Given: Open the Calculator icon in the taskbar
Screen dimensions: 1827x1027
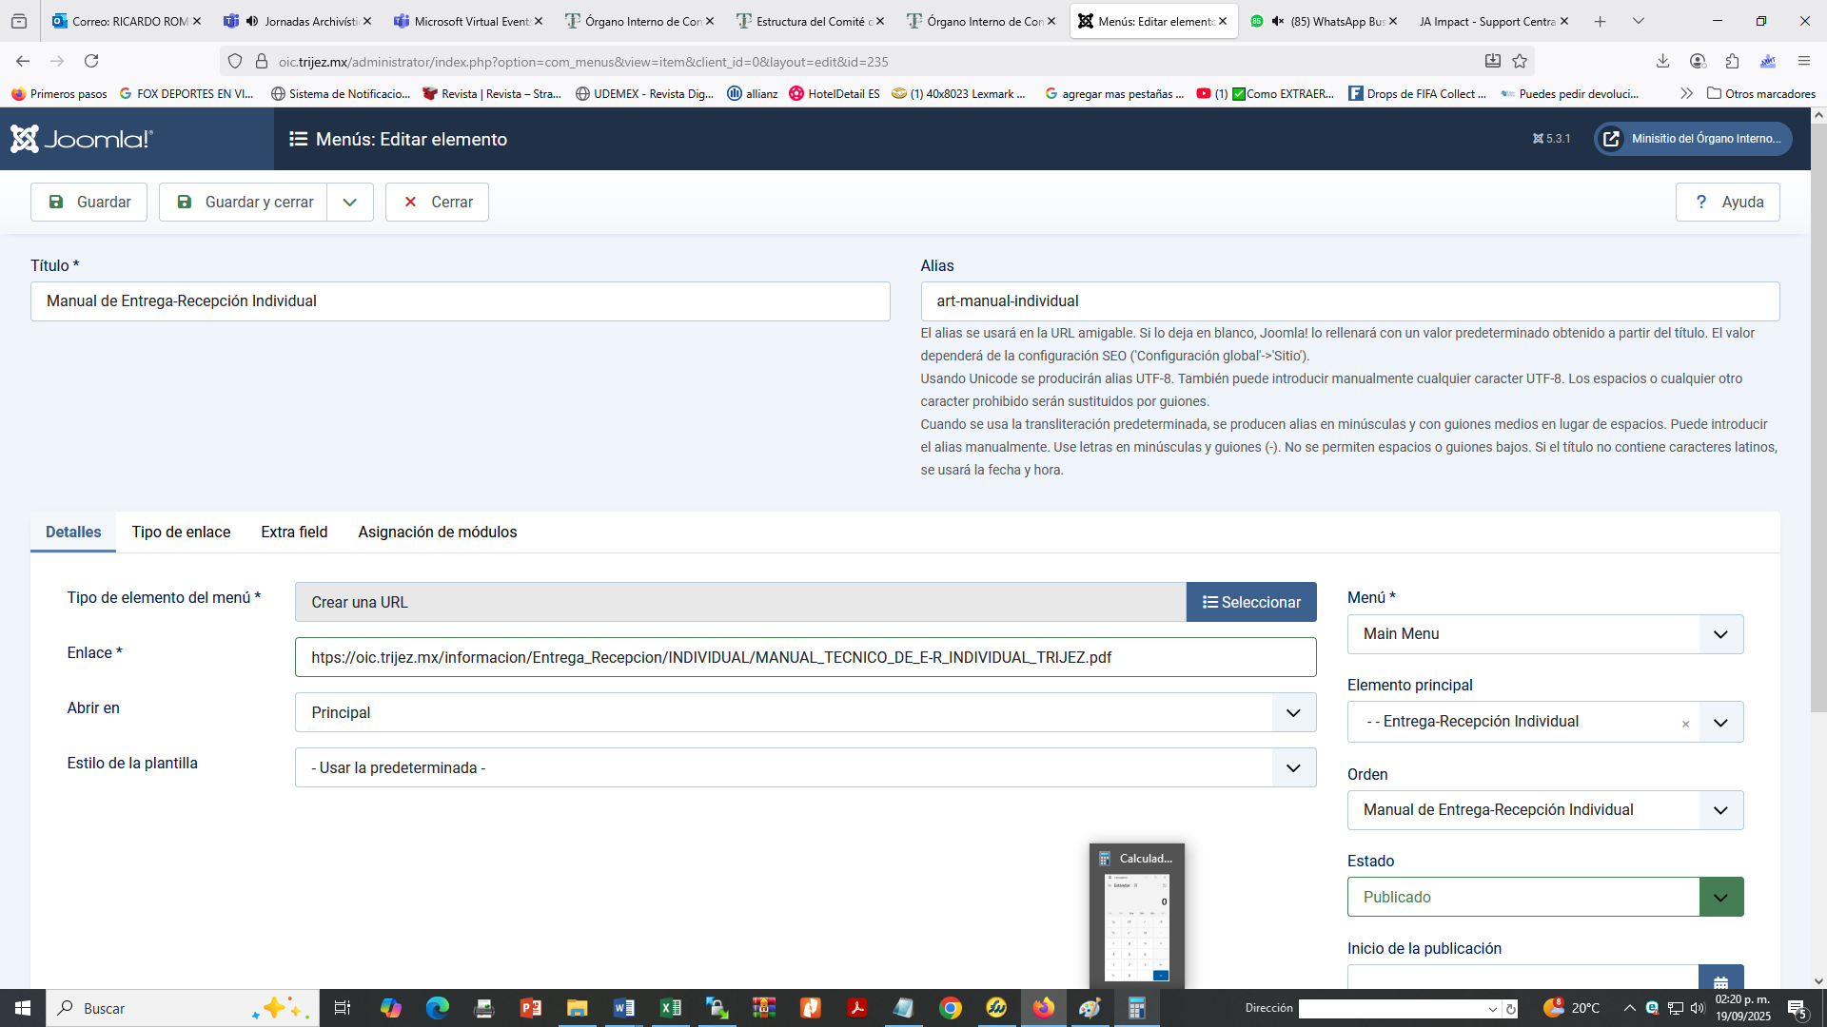Looking at the screenshot, I should (x=1136, y=1008).
